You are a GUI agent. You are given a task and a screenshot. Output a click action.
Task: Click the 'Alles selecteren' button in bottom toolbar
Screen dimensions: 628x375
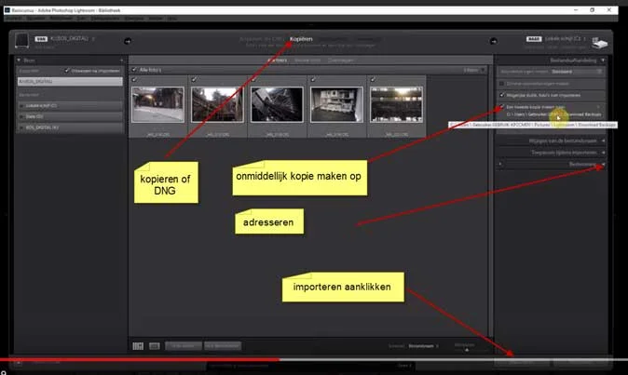click(x=183, y=346)
